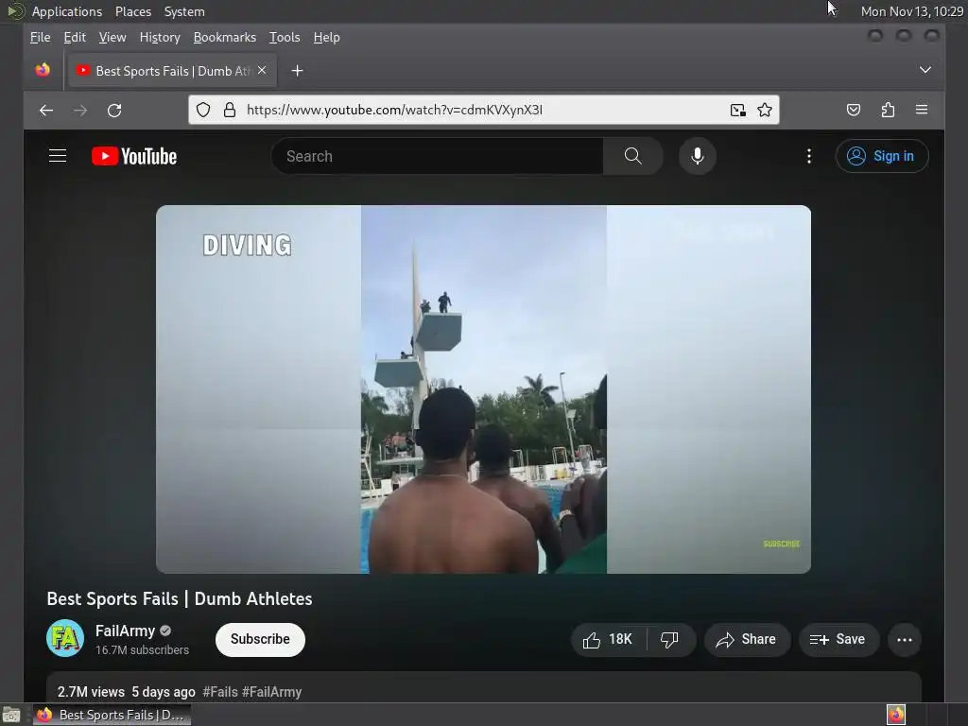Open Firefox application menu
This screenshot has width=968, height=726.
tap(922, 110)
